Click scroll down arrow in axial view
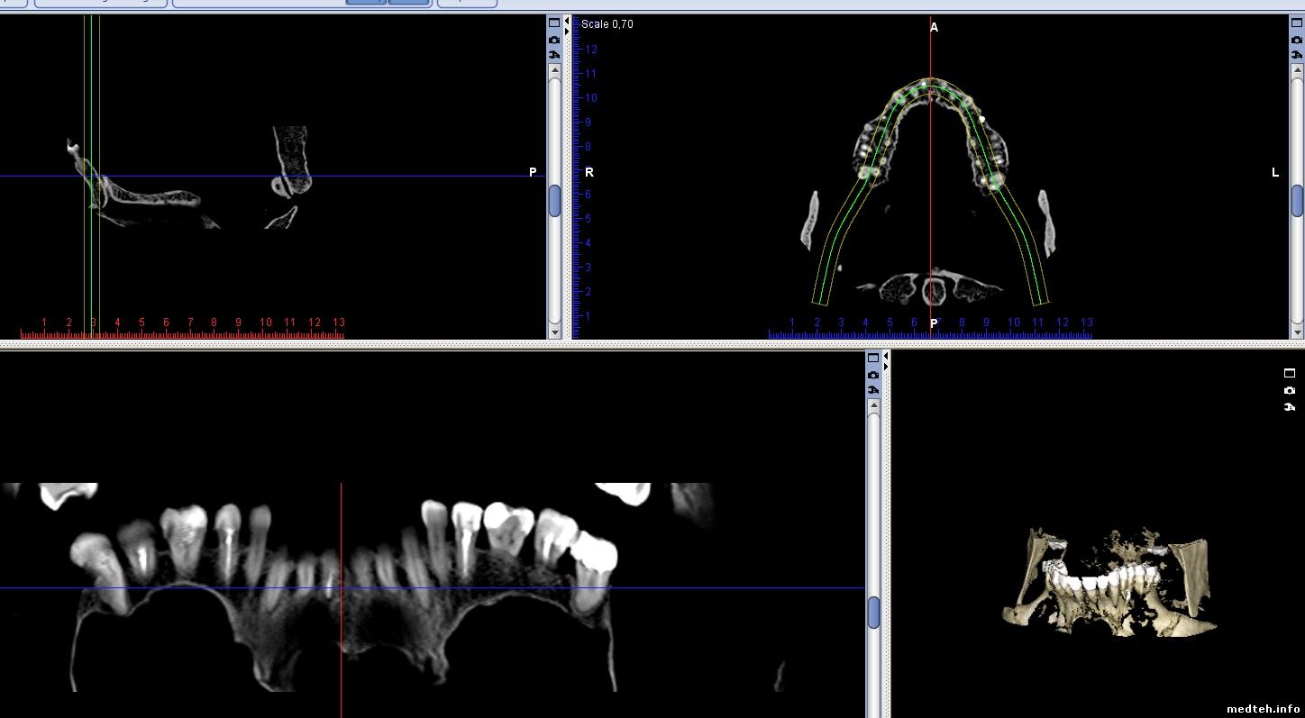 click(1296, 332)
